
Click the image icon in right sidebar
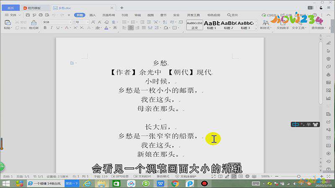[x=328, y=145]
